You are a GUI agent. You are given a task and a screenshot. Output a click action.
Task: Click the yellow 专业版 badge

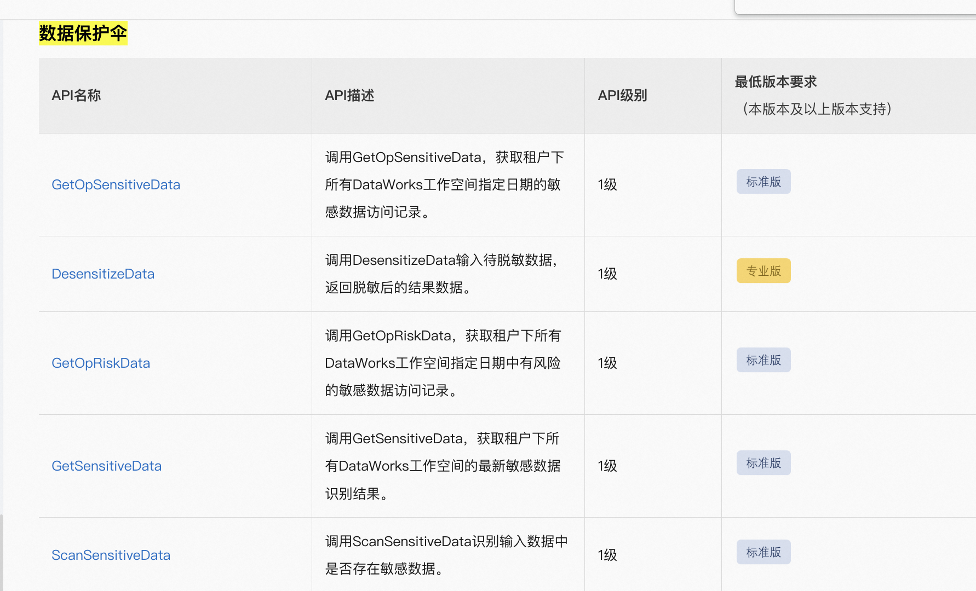click(763, 271)
